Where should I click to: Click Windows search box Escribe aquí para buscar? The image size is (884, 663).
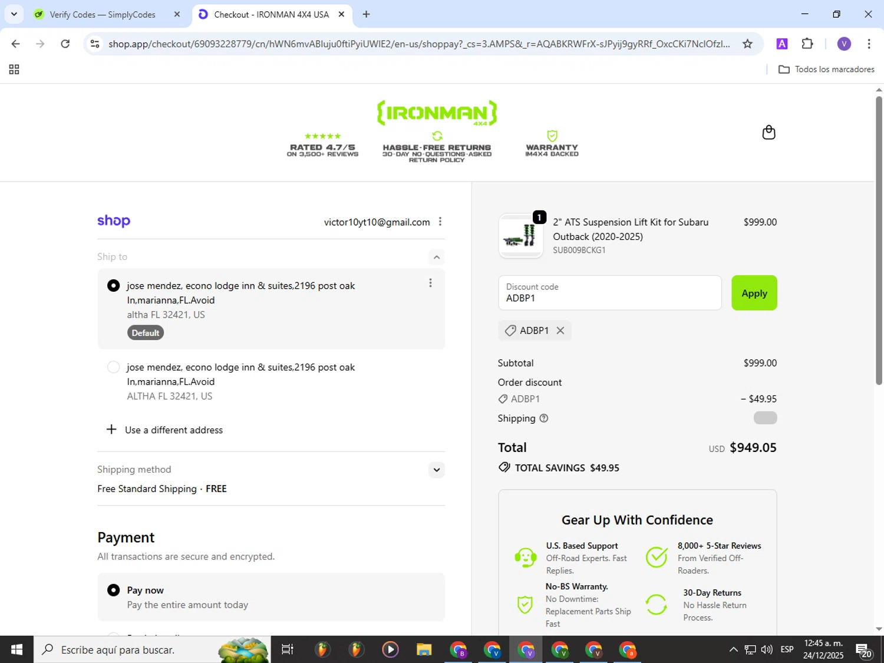pos(152,649)
